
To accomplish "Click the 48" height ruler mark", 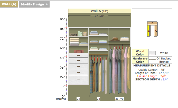I will 62,58.
